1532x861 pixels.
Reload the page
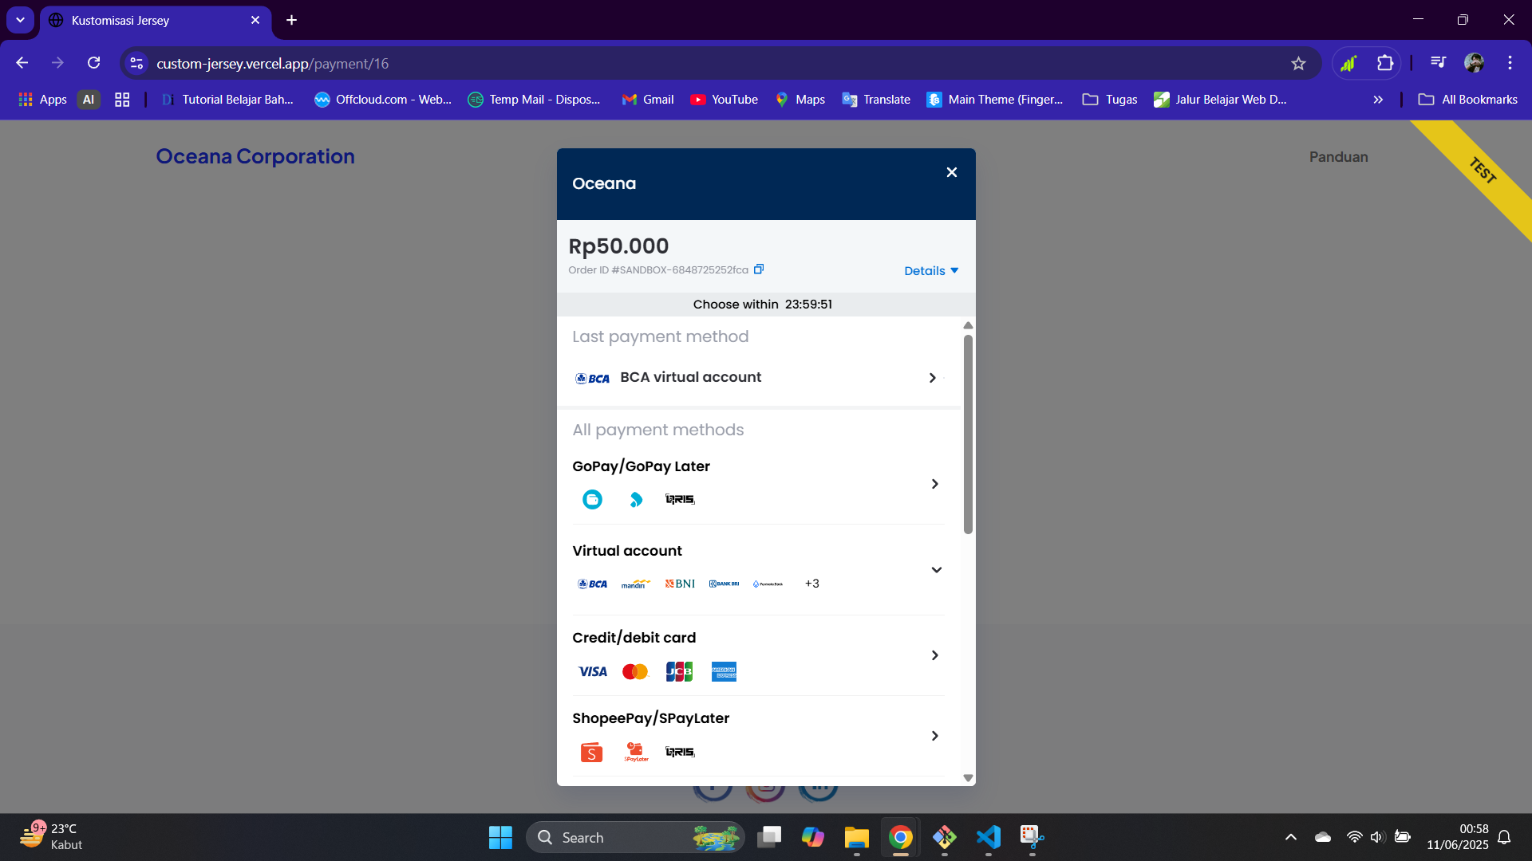(94, 63)
